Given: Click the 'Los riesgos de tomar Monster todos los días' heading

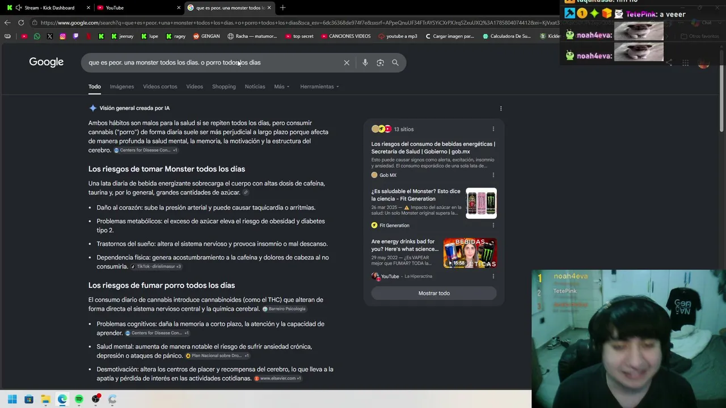Looking at the screenshot, I should click(167, 169).
